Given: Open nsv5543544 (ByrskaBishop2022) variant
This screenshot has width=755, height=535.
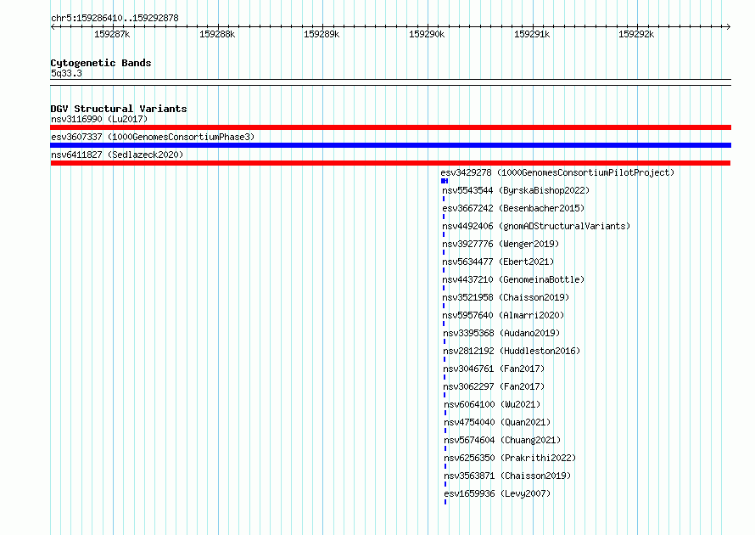Looking at the screenshot, I should [x=516, y=190].
